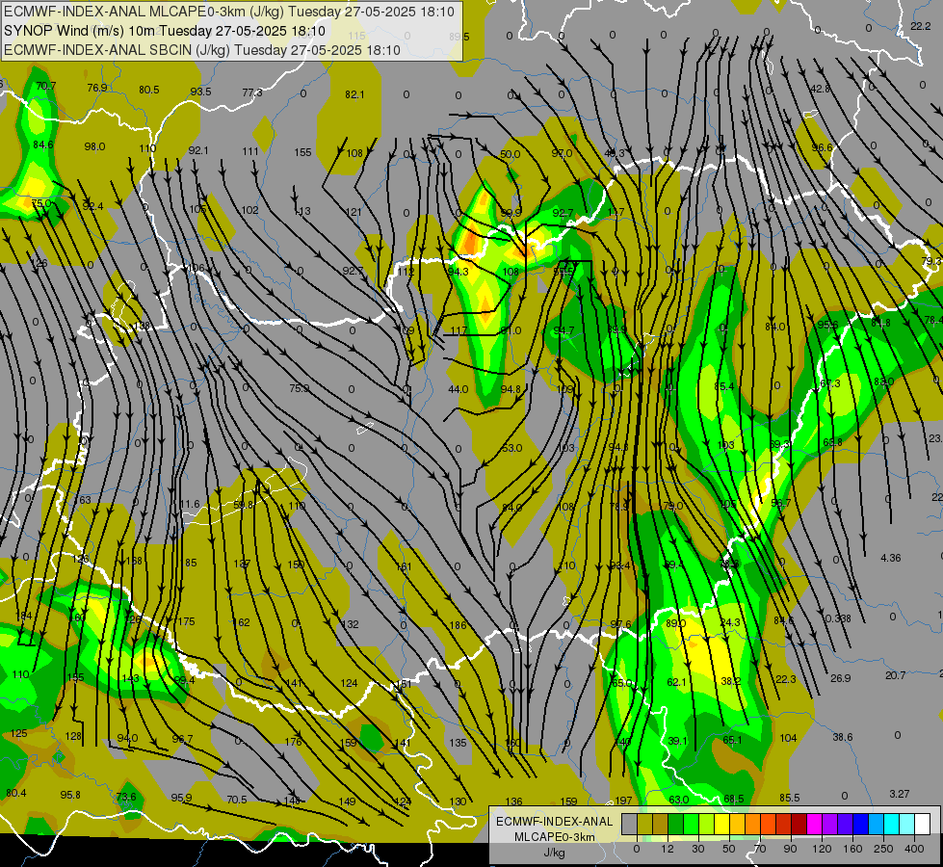Click the map value 80.4
Viewport: 943px width, 867px height.
pyautogui.click(x=16, y=793)
